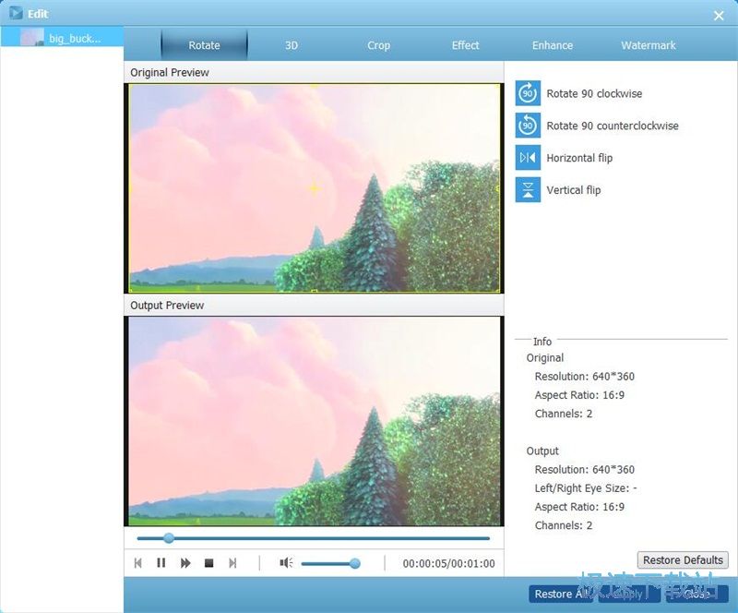Image resolution: width=738 pixels, height=613 pixels.
Task: Click the Rotate 90 clockwise icon
Action: tap(528, 93)
